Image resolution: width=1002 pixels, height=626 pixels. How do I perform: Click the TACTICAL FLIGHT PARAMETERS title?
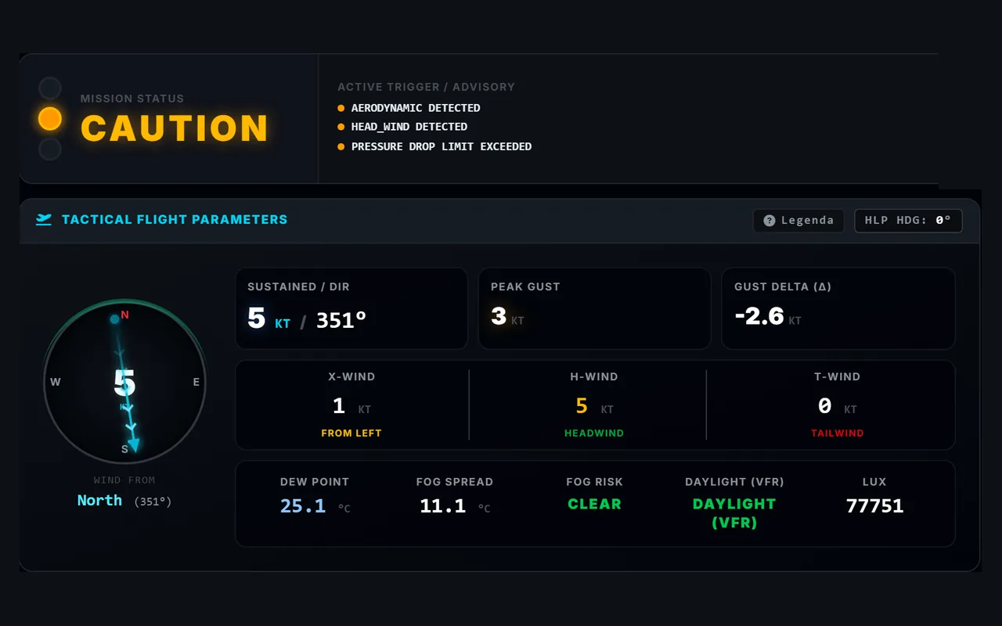(x=175, y=220)
